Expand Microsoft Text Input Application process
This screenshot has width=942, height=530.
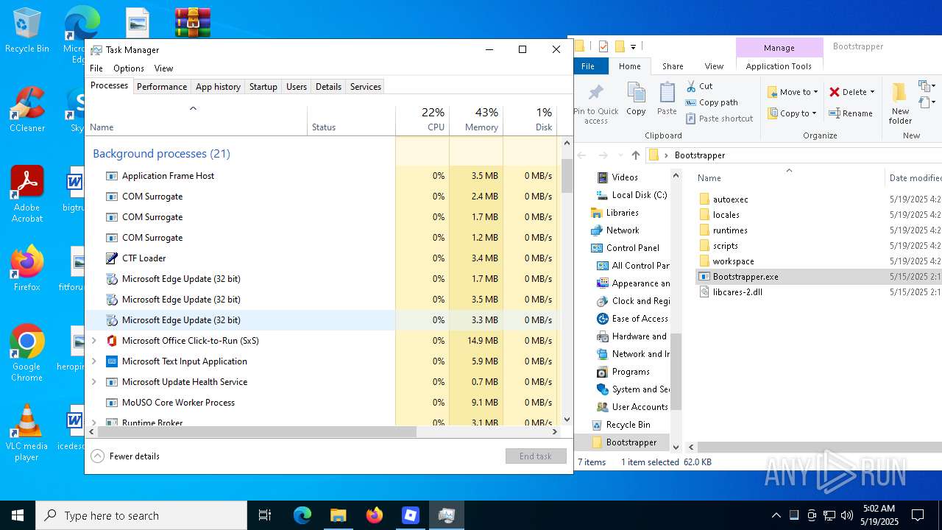pyautogui.click(x=93, y=361)
